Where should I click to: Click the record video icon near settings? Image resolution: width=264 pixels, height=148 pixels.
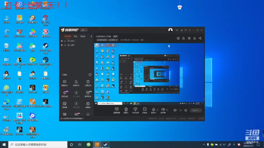(x=175, y=110)
